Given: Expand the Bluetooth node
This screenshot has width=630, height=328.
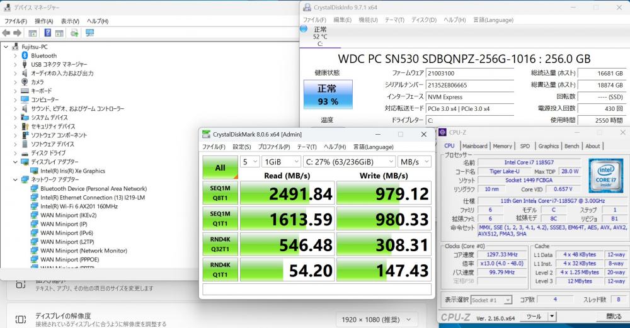Looking at the screenshot, I should tap(15, 56).
